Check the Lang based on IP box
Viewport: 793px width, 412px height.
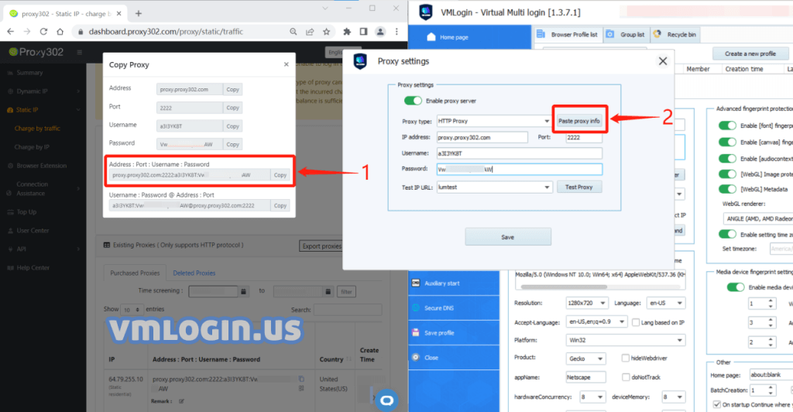(636, 322)
